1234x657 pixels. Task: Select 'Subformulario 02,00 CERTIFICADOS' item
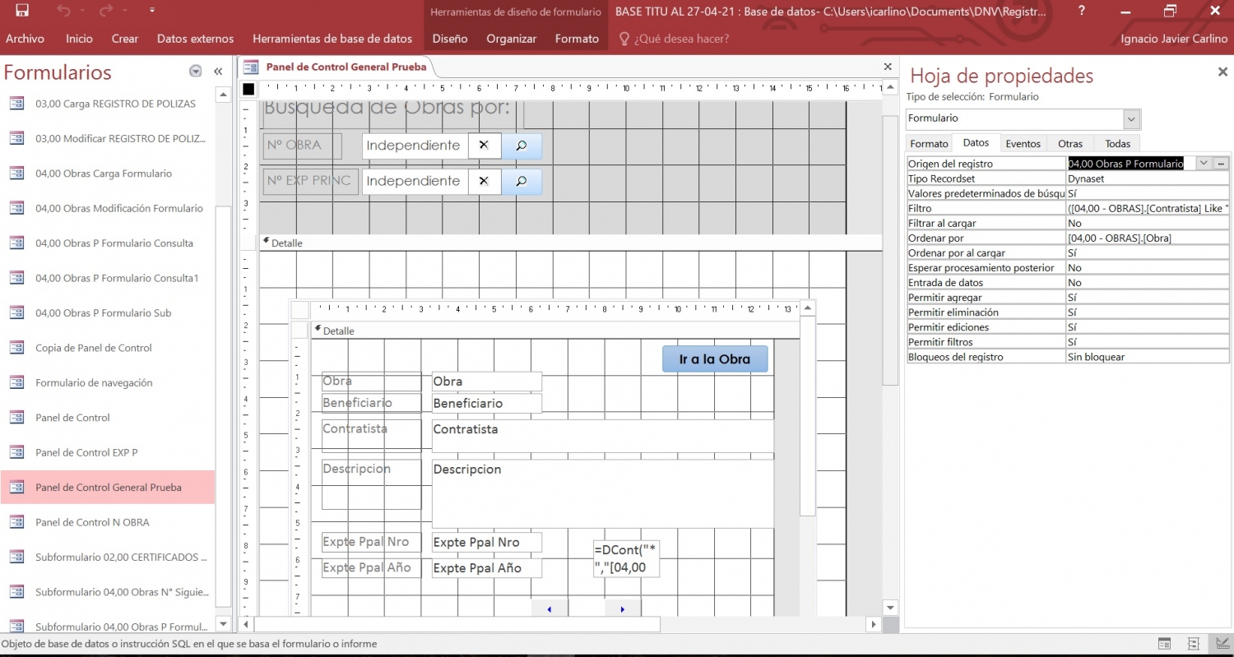(x=121, y=557)
